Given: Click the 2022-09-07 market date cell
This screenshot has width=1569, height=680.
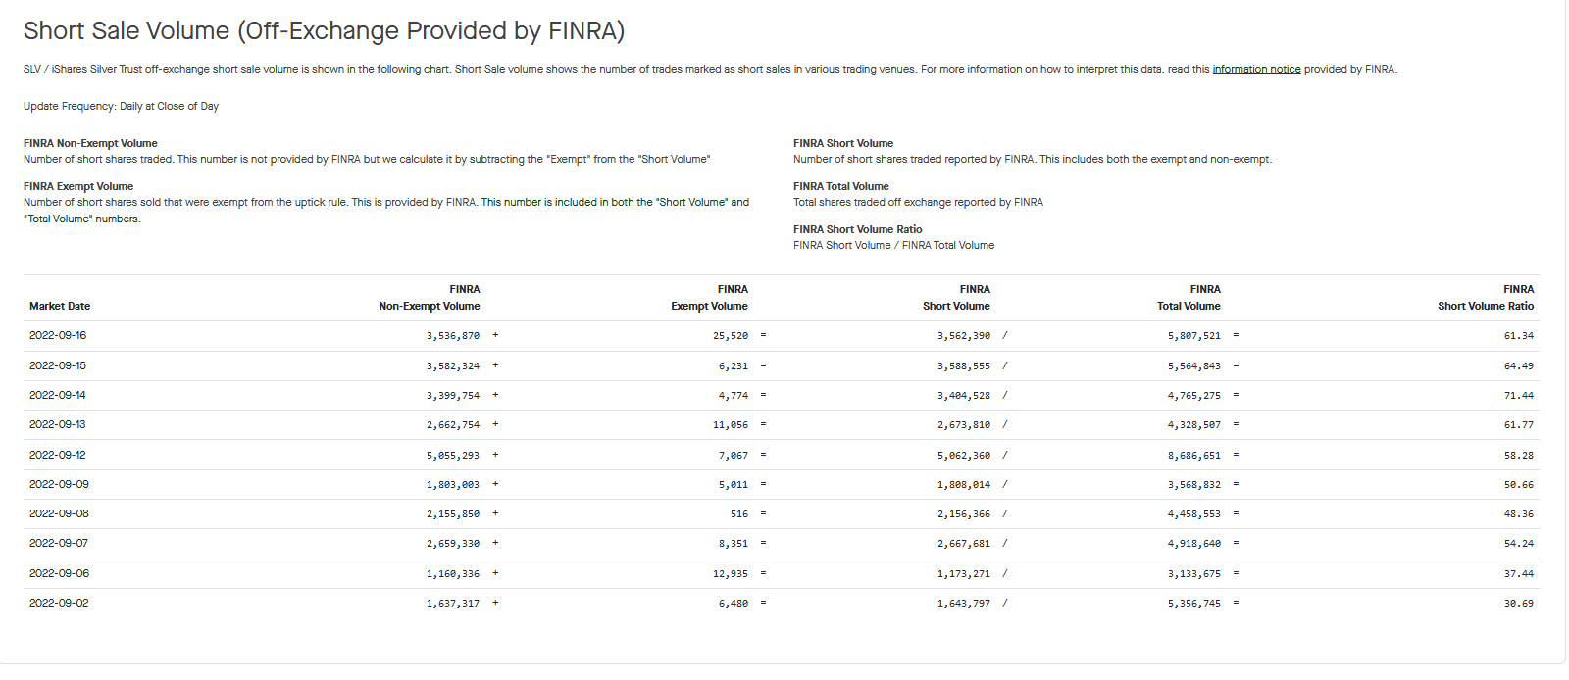Looking at the screenshot, I should 59,543.
